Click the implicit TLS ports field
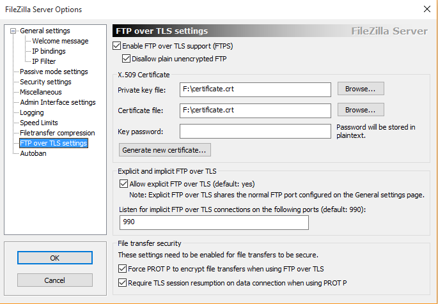 (x=214, y=222)
